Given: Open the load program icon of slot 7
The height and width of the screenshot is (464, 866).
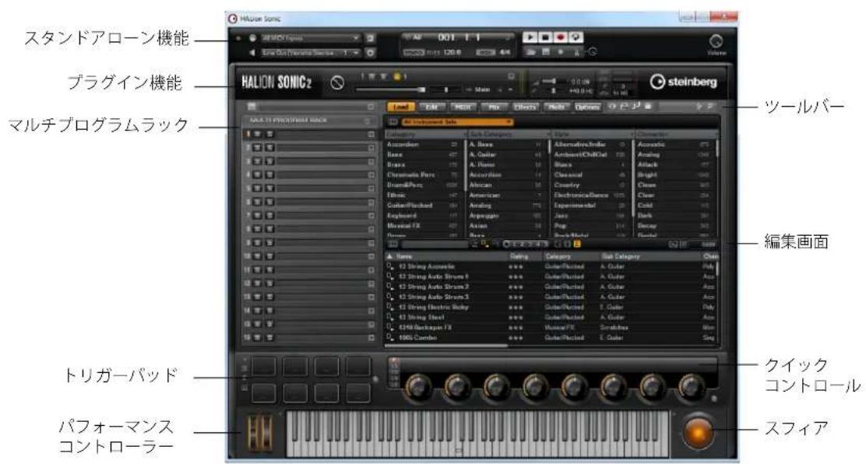Looking at the screenshot, I should (371, 216).
